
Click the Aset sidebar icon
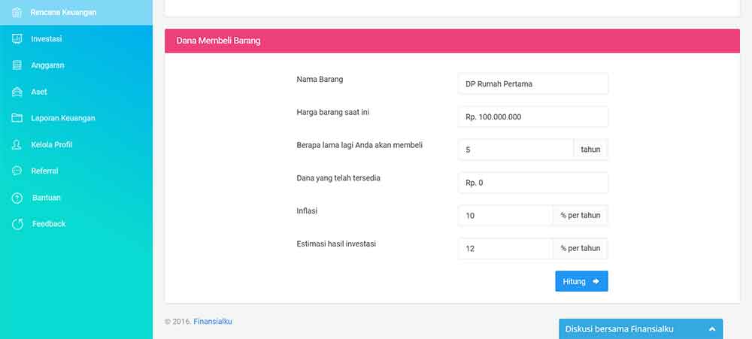[x=17, y=92]
